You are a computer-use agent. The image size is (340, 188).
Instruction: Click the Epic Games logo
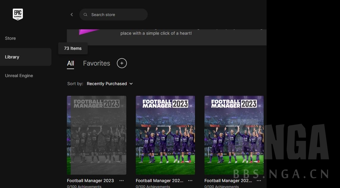18,14
